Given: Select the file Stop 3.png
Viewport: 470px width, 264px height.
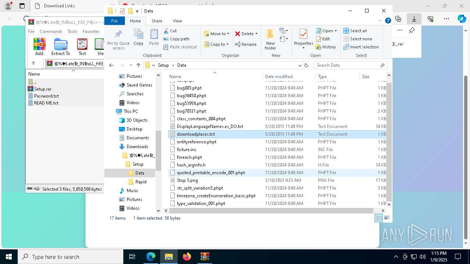Looking at the screenshot, I should click(187, 180).
